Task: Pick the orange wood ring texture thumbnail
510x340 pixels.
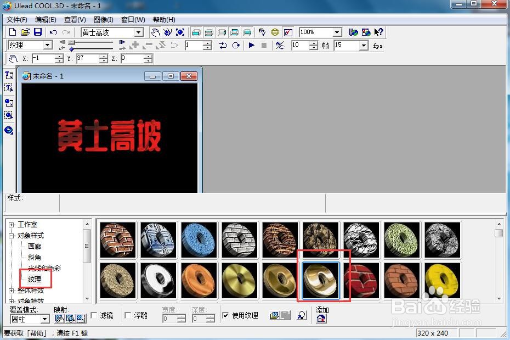Action: click(x=199, y=281)
